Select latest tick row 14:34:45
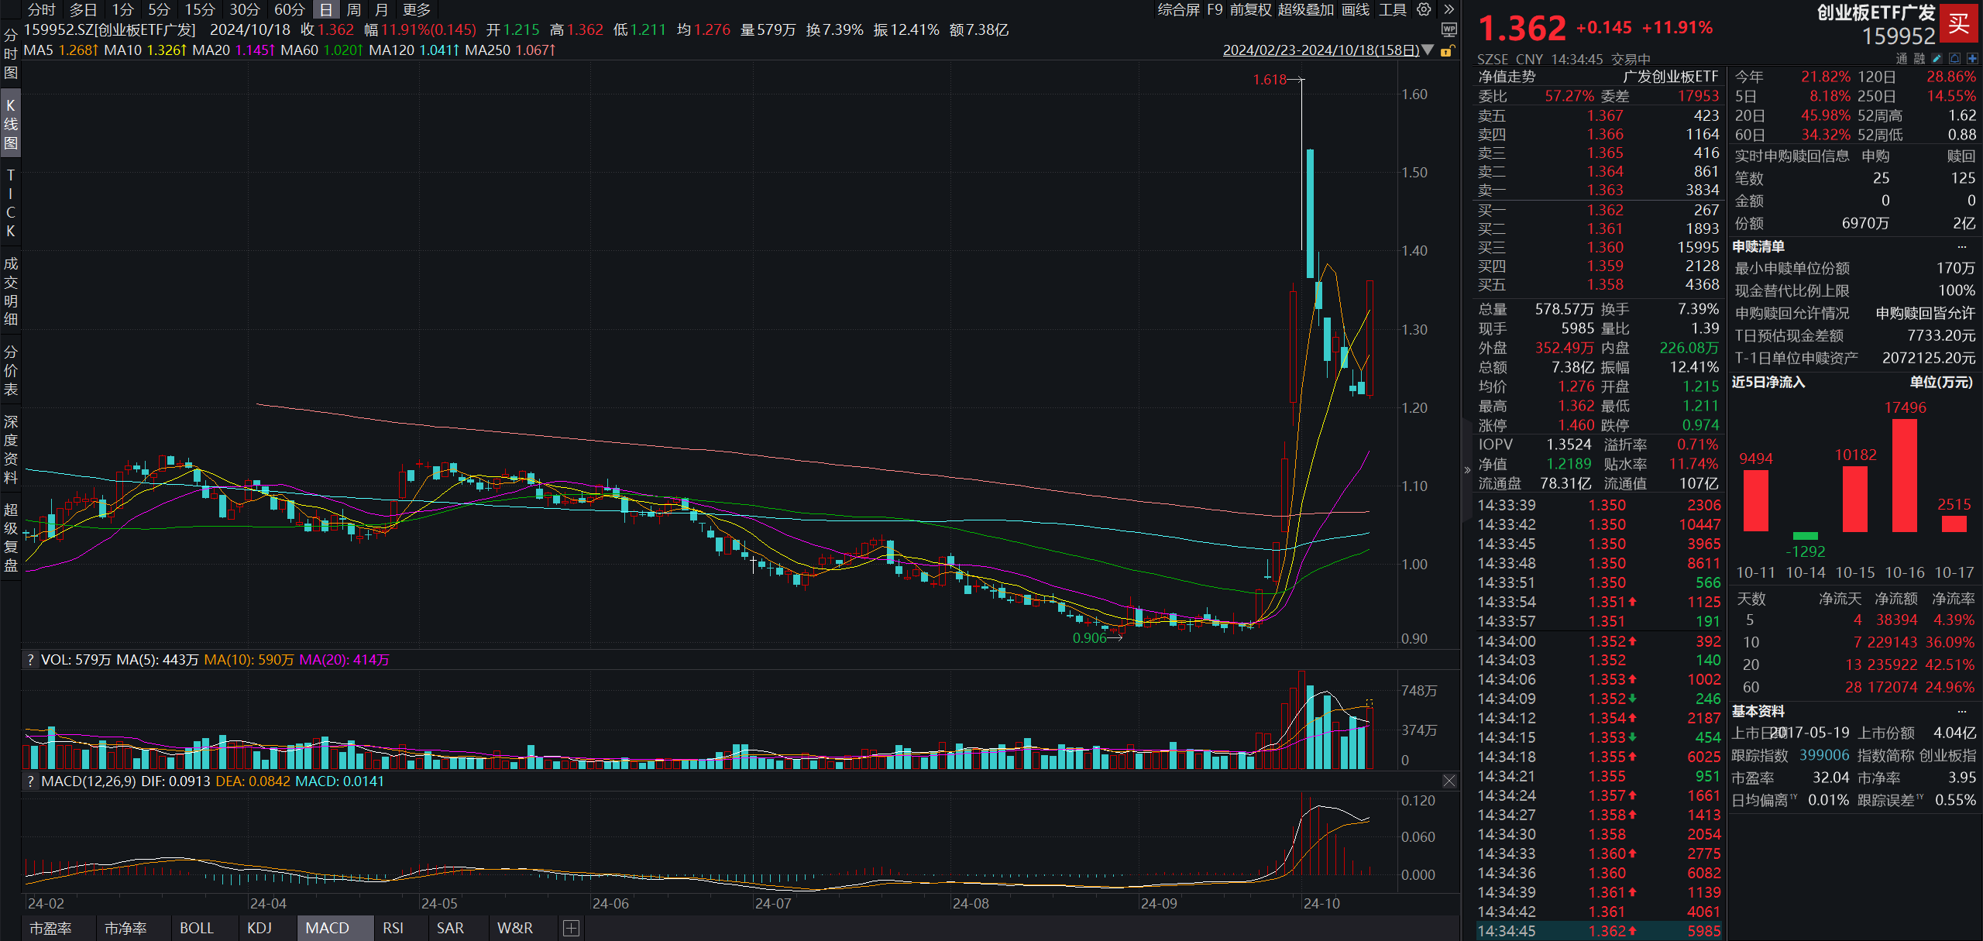The height and width of the screenshot is (941, 1983). [x=1598, y=931]
